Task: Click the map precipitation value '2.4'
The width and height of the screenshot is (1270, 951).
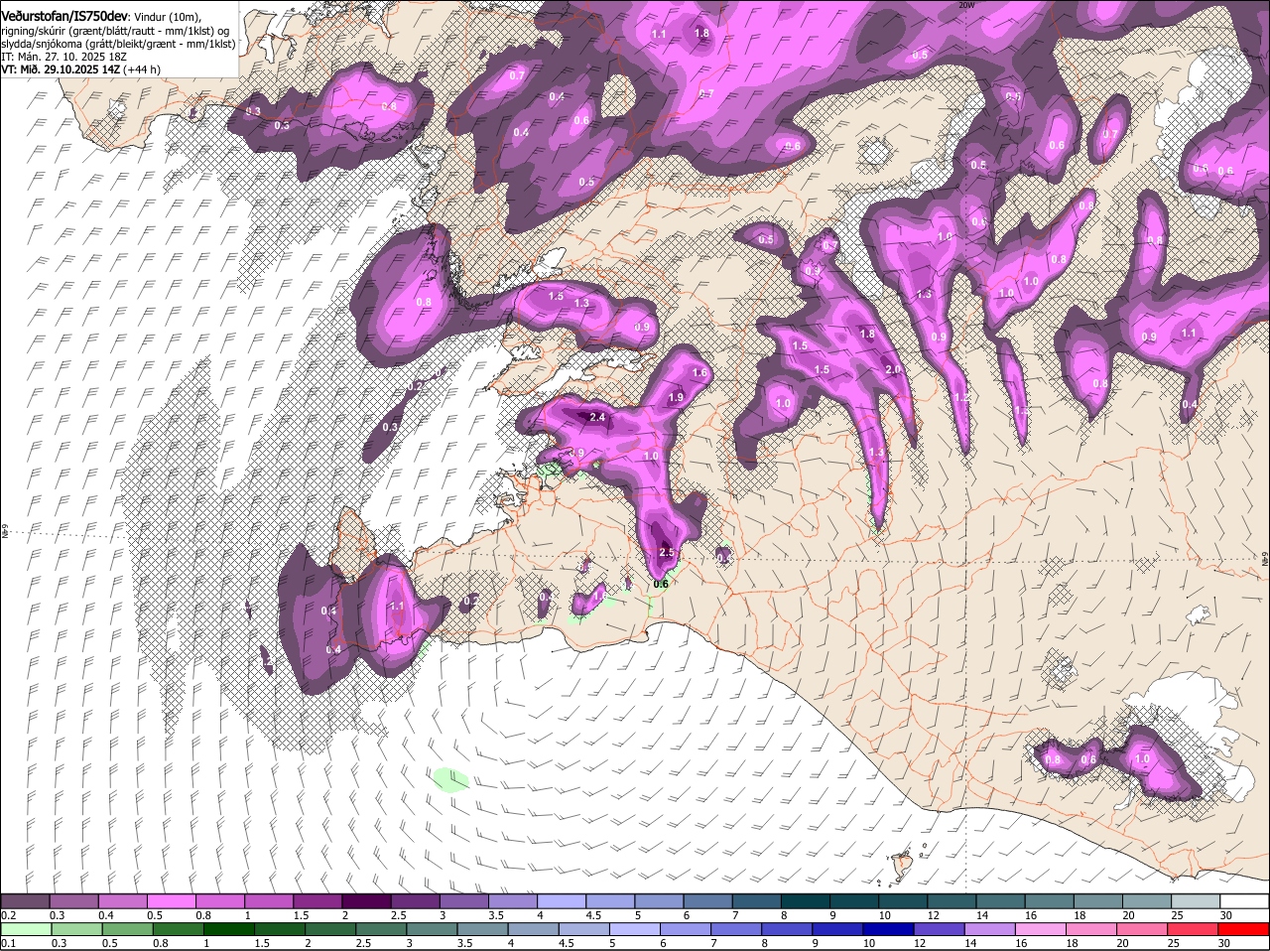Action: pyautogui.click(x=597, y=418)
